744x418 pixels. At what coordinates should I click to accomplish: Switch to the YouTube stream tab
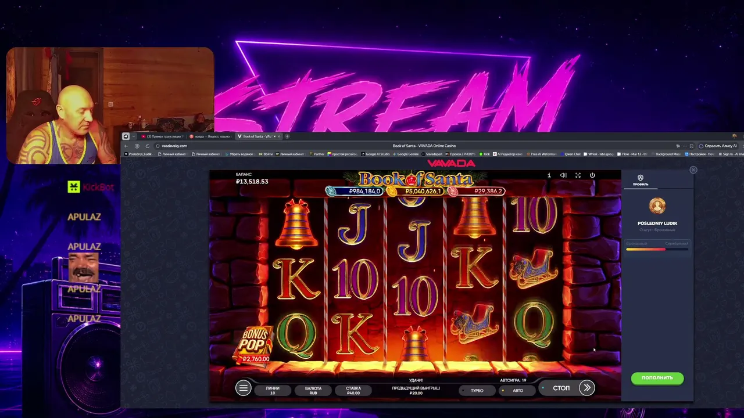tap(162, 136)
